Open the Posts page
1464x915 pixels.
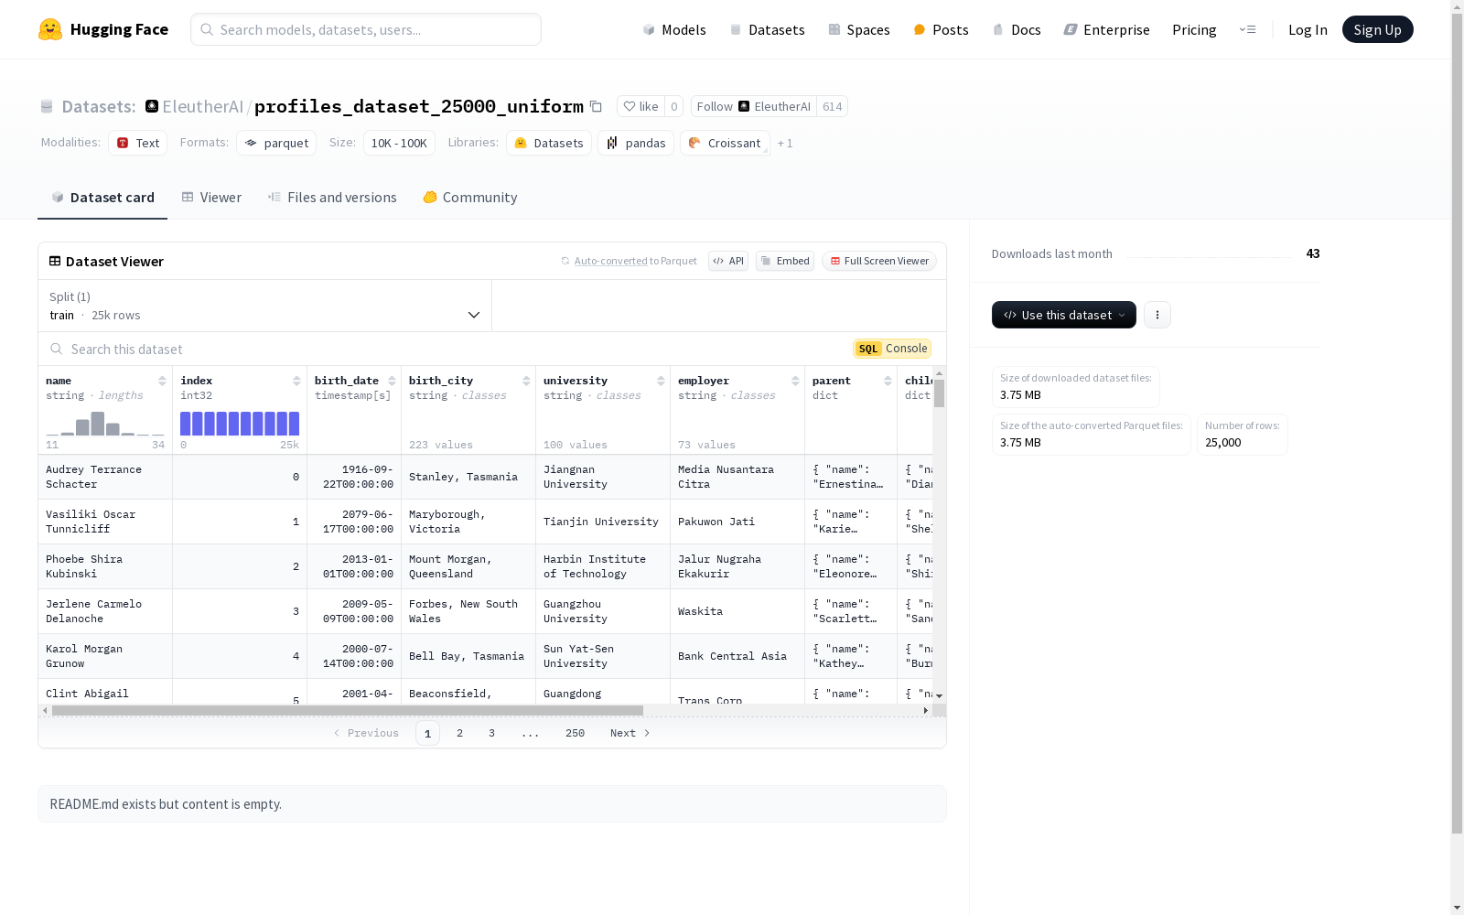tap(941, 29)
